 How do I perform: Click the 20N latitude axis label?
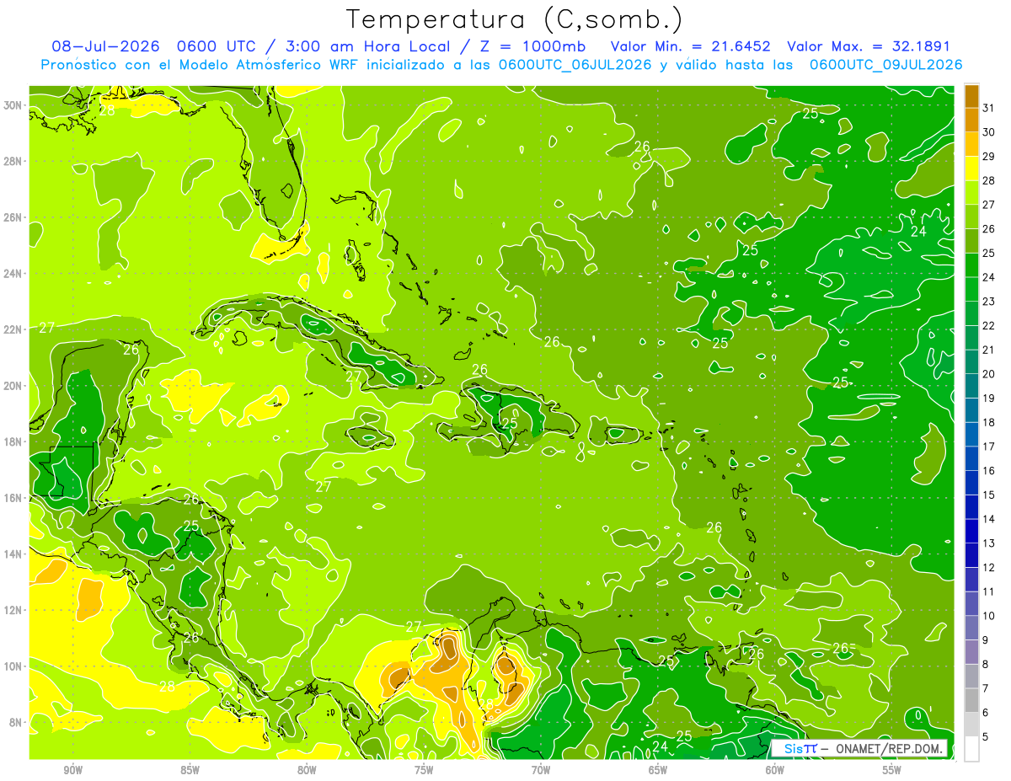tap(13, 386)
